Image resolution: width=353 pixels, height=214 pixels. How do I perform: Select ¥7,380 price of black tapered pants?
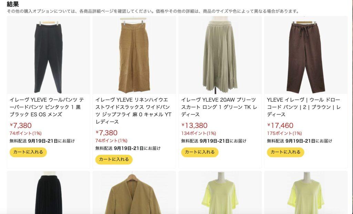pos(21,125)
